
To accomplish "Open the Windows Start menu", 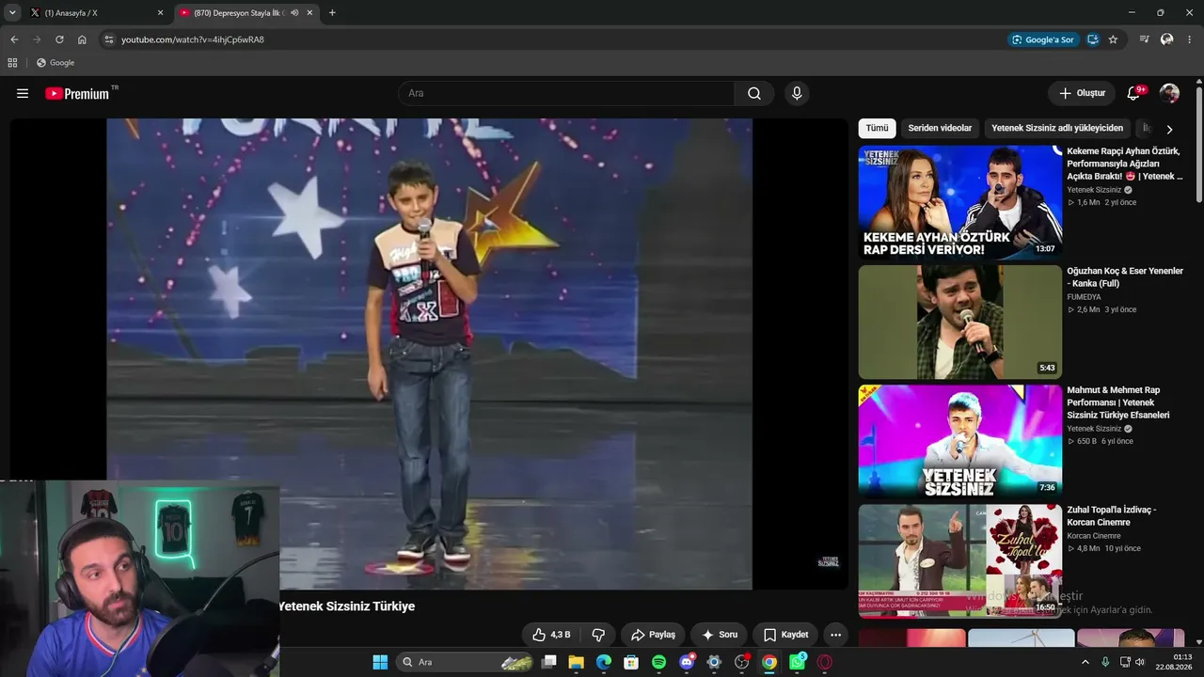I will [x=380, y=662].
